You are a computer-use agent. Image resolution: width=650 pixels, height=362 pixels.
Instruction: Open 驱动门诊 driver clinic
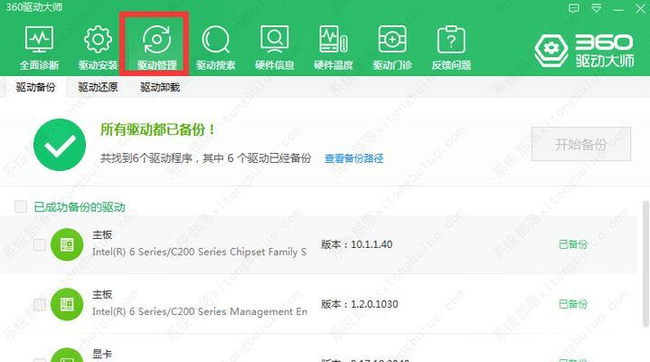click(392, 48)
